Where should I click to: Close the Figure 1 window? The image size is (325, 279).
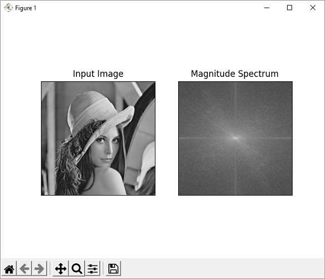point(313,8)
